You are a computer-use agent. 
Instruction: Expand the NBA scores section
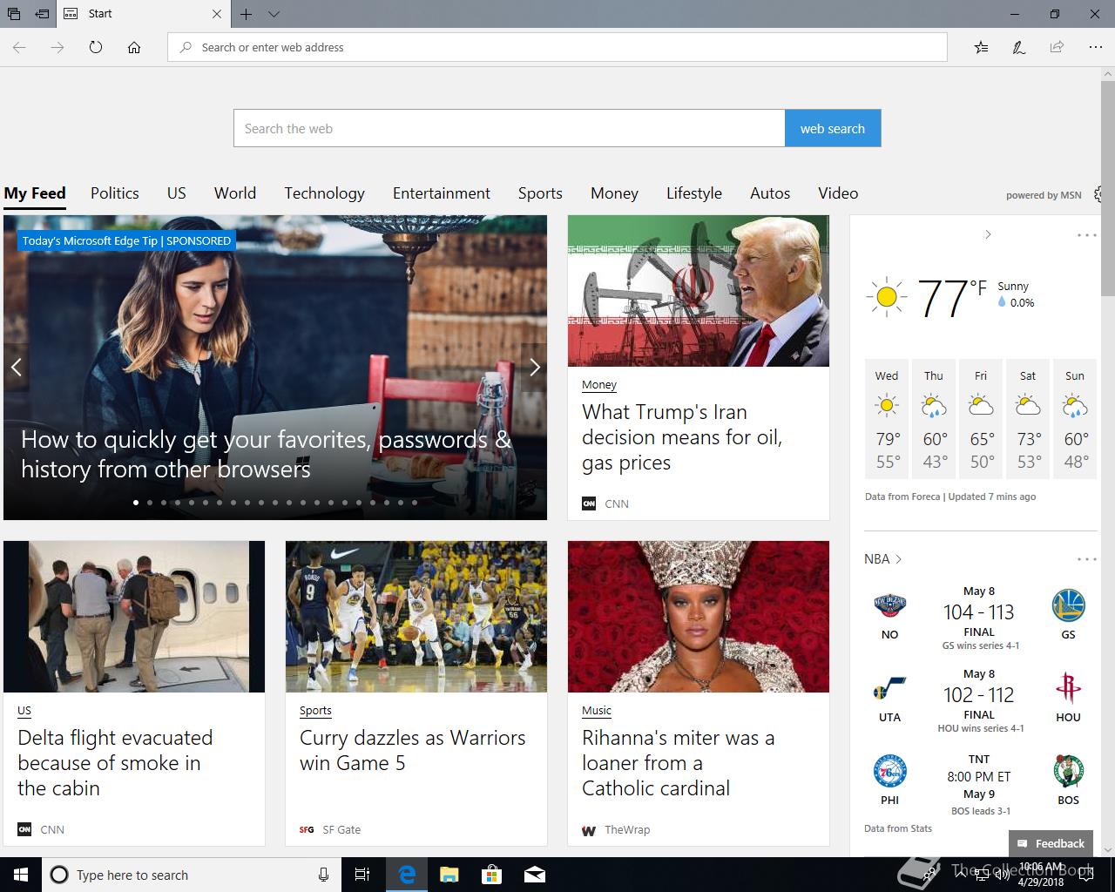click(x=882, y=559)
